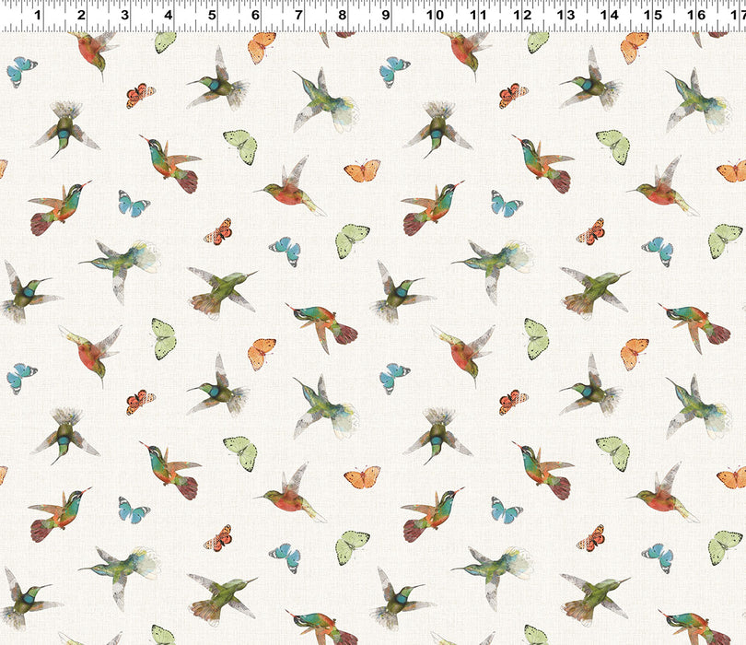
Task: Select the number 6 on the ruler
Action: point(255,16)
